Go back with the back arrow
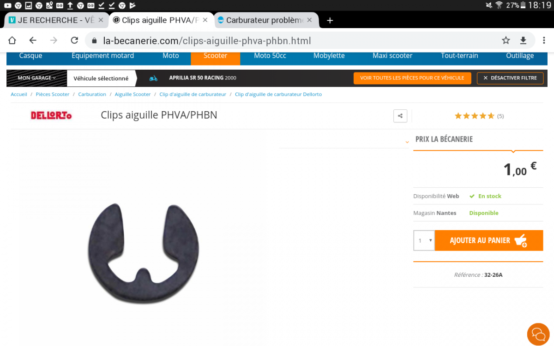The height and width of the screenshot is (346, 554). pos(32,40)
